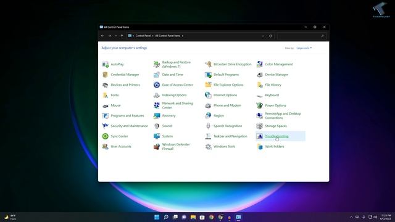Open the Programs and Features icon

coord(106,116)
